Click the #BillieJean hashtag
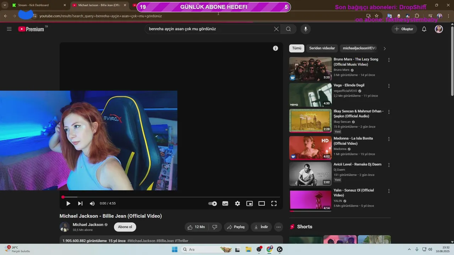This screenshot has width=454, height=255. pos(165,241)
